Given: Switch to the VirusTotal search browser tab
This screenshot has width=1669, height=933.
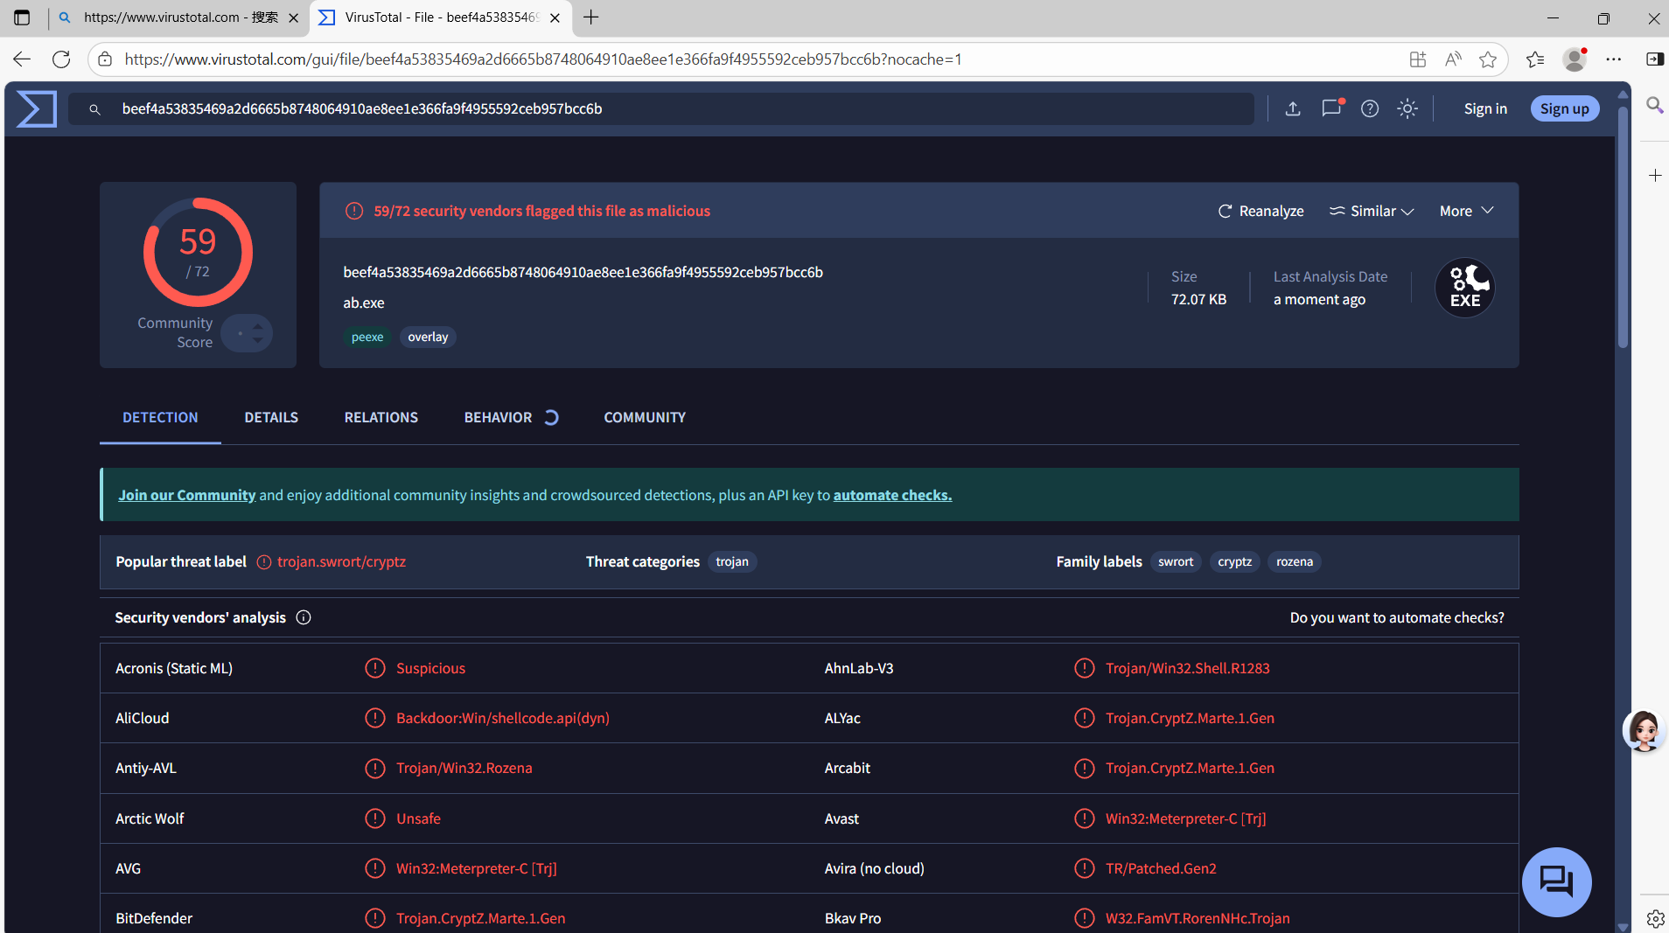Looking at the screenshot, I should click(x=178, y=17).
